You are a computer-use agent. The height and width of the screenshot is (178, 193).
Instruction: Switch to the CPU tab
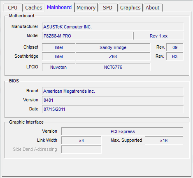[x=13, y=8]
